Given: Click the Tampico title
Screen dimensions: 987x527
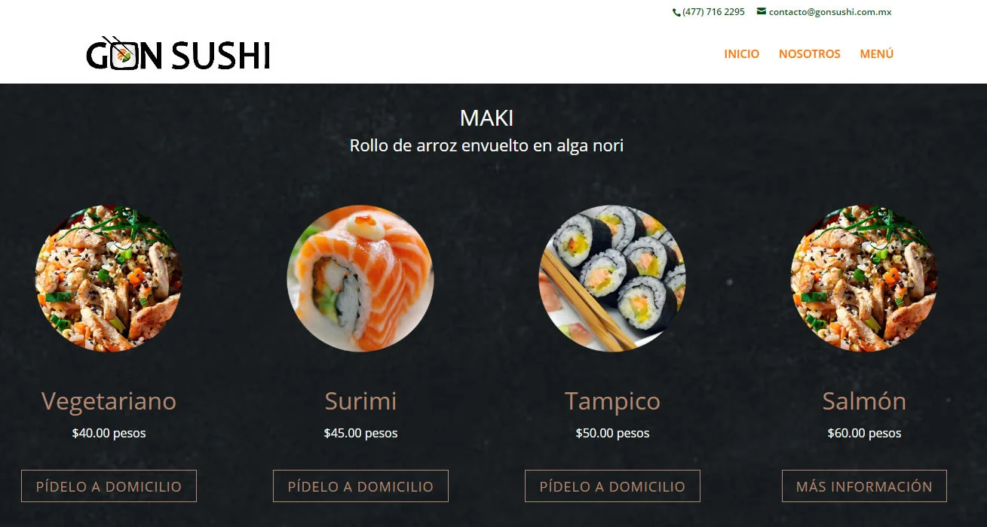Looking at the screenshot, I should 612,401.
